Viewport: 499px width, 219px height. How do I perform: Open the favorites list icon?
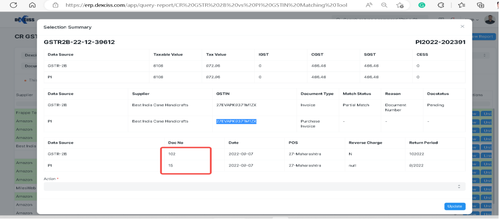[461, 5]
